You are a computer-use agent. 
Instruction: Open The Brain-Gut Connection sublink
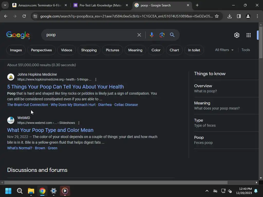pyautogui.click(x=28, y=105)
